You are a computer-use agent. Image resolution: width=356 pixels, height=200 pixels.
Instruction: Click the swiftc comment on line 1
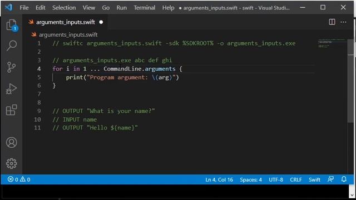click(174, 43)
